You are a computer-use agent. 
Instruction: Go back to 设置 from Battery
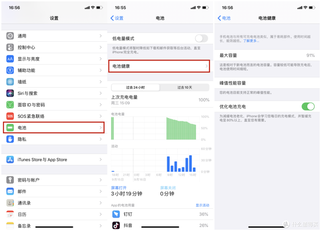point(117,18)
